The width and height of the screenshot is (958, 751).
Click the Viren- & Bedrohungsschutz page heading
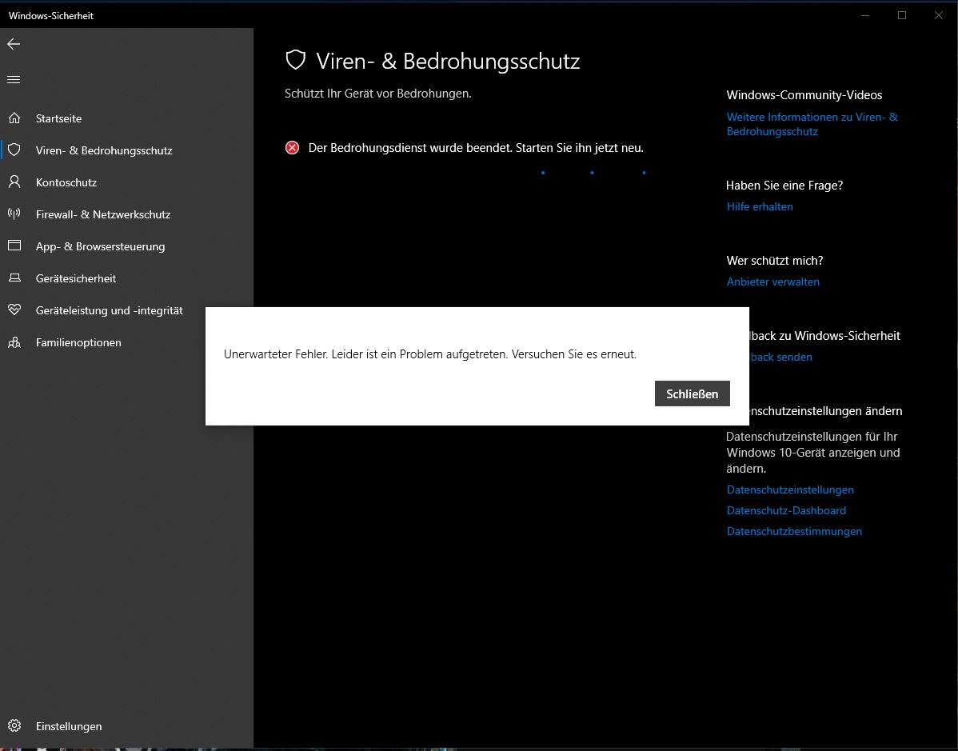coord(448,61)
